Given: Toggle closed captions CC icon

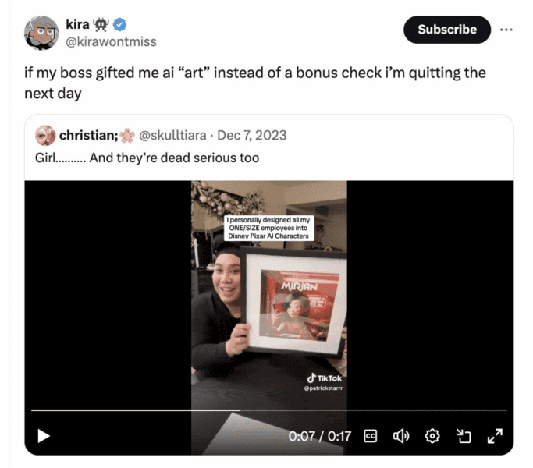Looking at the screenshot, I should [x=370, y=436].
